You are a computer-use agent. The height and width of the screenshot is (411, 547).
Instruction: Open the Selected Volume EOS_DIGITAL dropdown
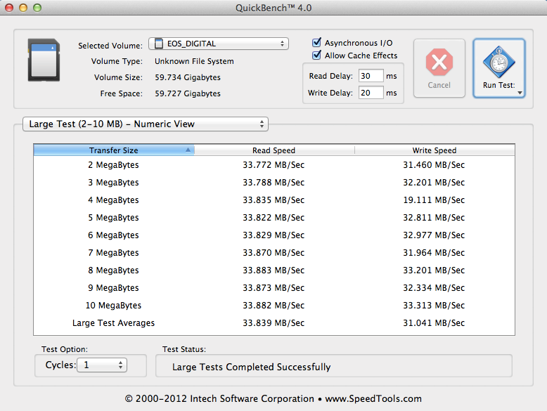[219, 44]
